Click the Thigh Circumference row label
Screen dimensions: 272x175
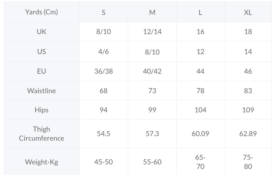pyautogui.click(x=41, y=134)
